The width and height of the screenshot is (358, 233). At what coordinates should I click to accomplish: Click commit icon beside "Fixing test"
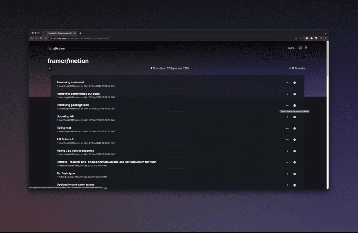click(287, 128)
